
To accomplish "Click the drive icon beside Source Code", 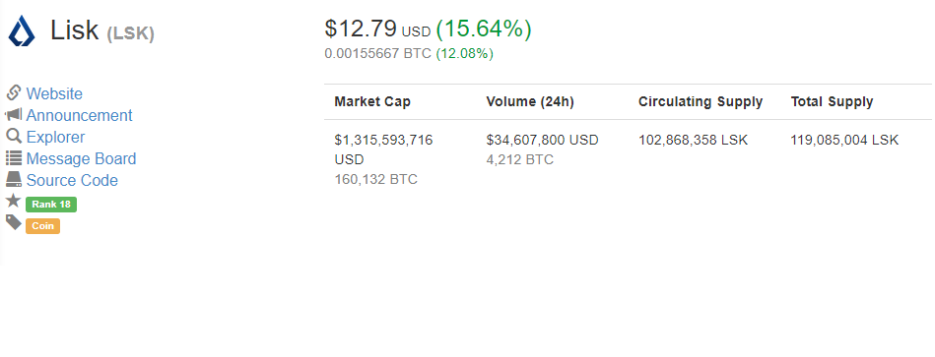I will [x=14, y=179].
